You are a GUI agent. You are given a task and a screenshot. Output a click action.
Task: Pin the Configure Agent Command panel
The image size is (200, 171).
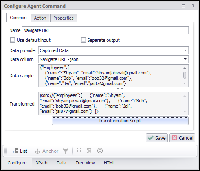[193, 6]
